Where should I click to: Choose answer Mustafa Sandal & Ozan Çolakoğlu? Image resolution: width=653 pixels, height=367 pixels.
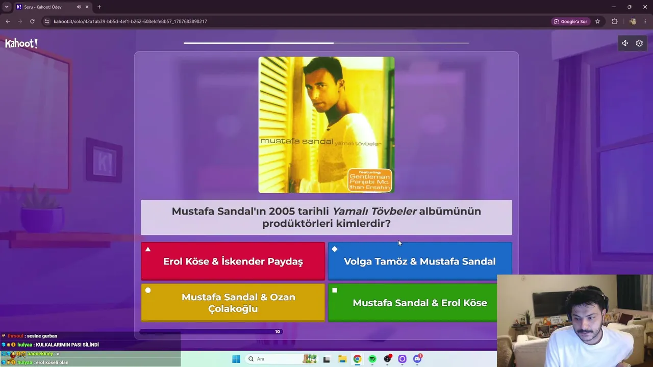click(x=233, y=303)
